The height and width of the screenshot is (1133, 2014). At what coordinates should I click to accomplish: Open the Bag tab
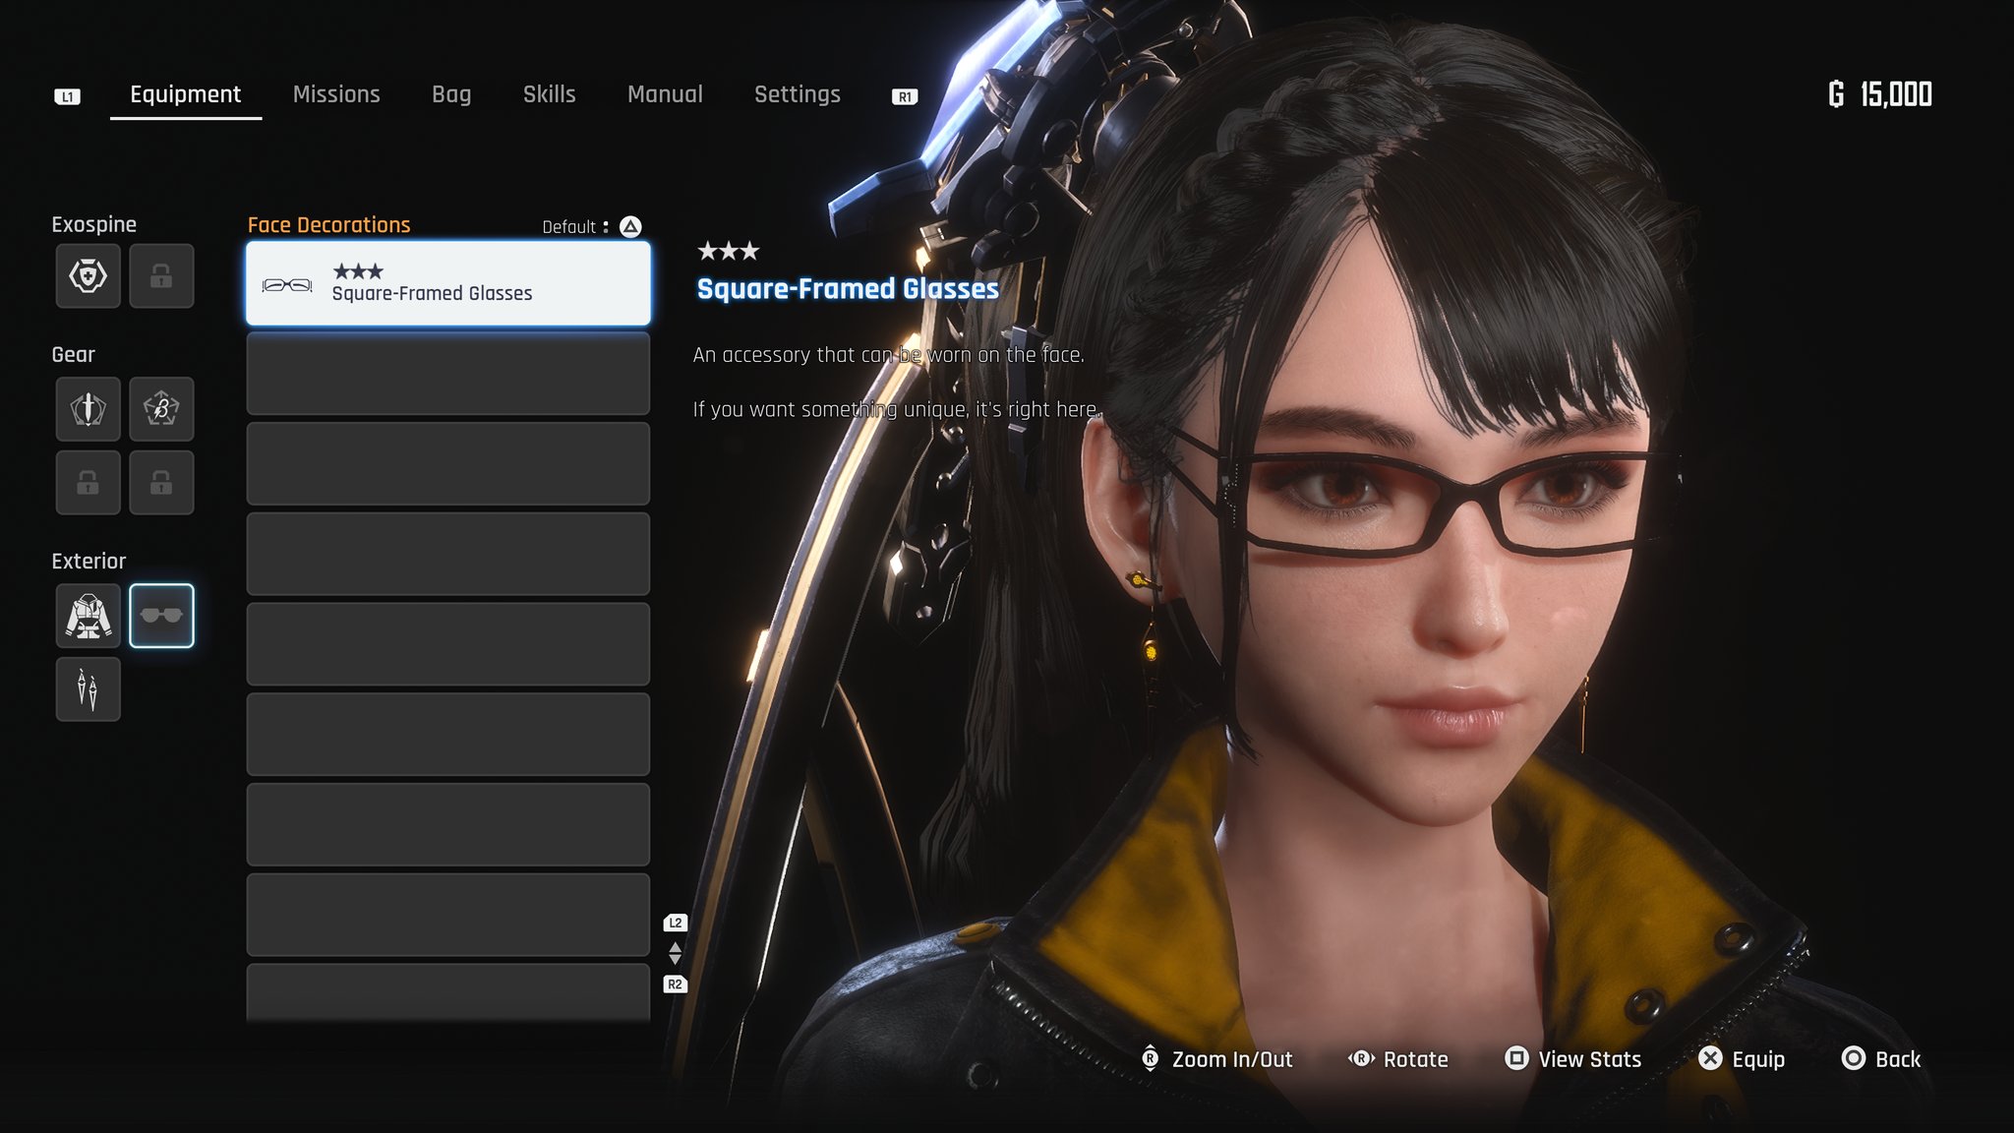click(450, 94)
